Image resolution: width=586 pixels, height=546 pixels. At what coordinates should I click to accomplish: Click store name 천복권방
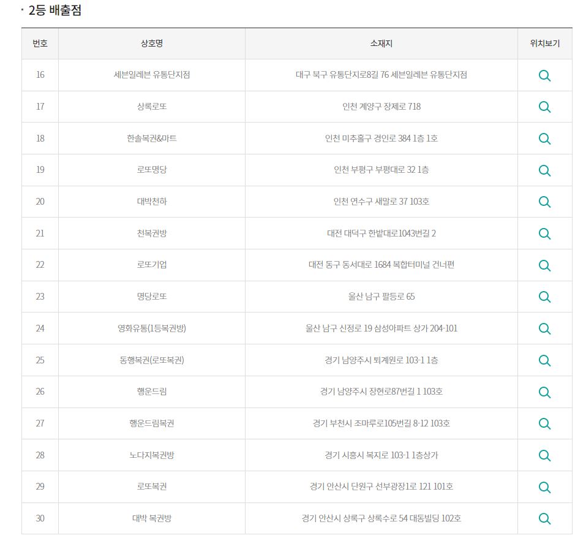coord(152,233)
